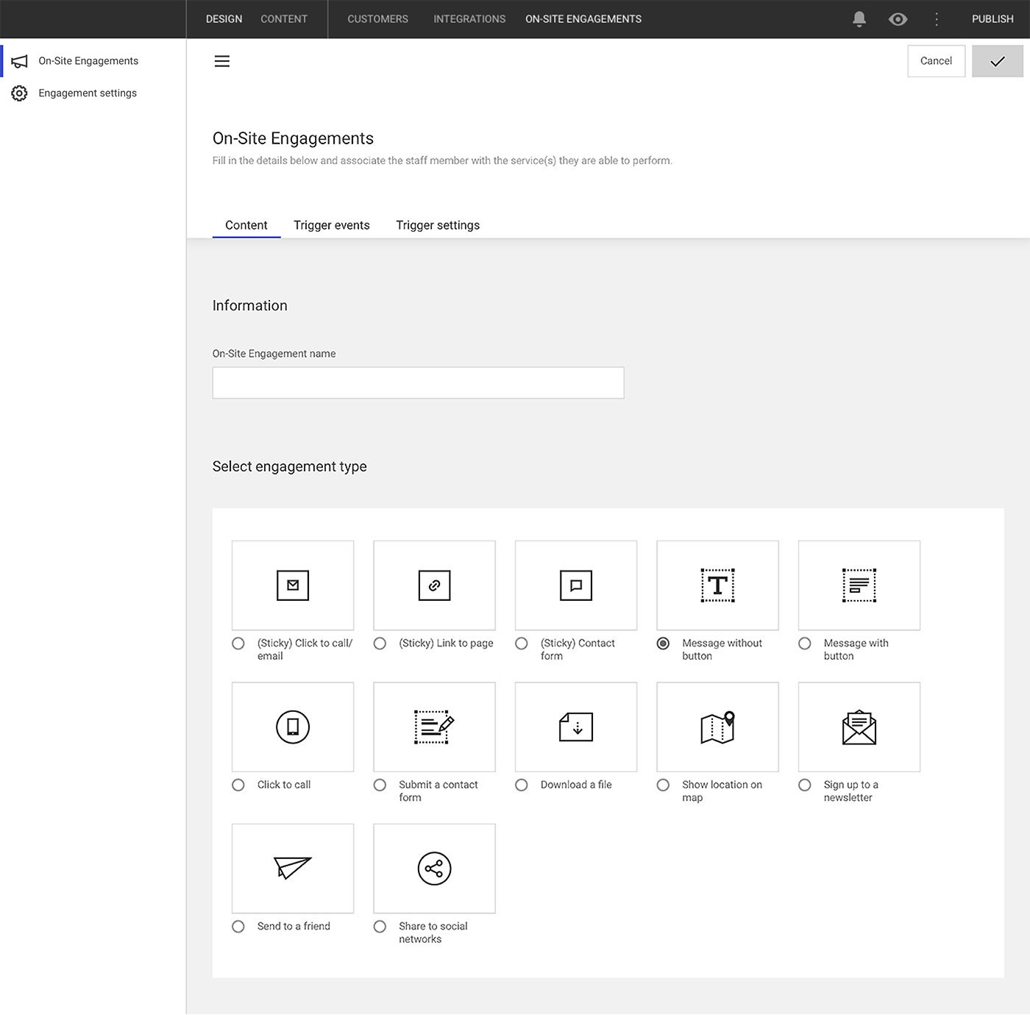The height and width of the screenshot is (1015, 1030).
Task: Click the notifications bell icon
Action: pos(859,19)
